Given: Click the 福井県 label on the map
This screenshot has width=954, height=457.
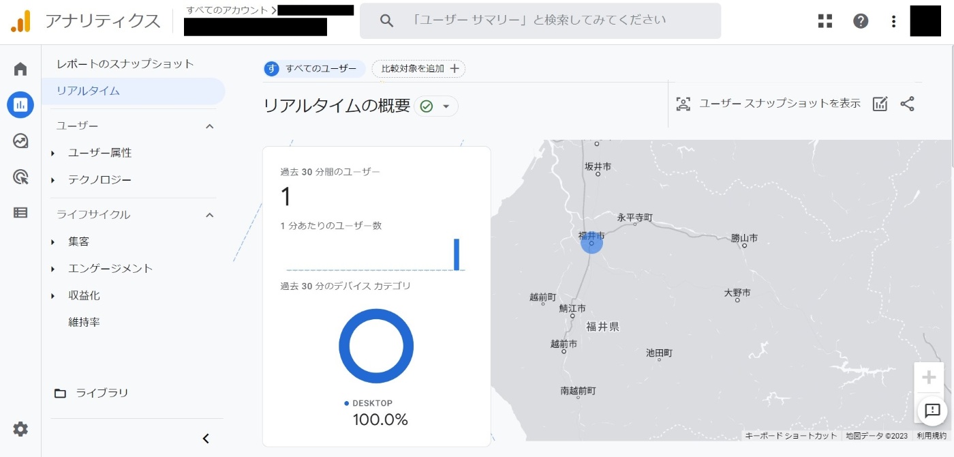Looking at the screenshot, I should pyautogui.click(x=602, y=327).
